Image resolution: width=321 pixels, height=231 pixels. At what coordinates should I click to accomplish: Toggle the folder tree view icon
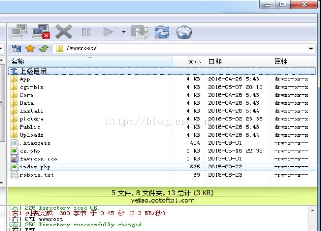pyautogui.click(x=16, y=49)
